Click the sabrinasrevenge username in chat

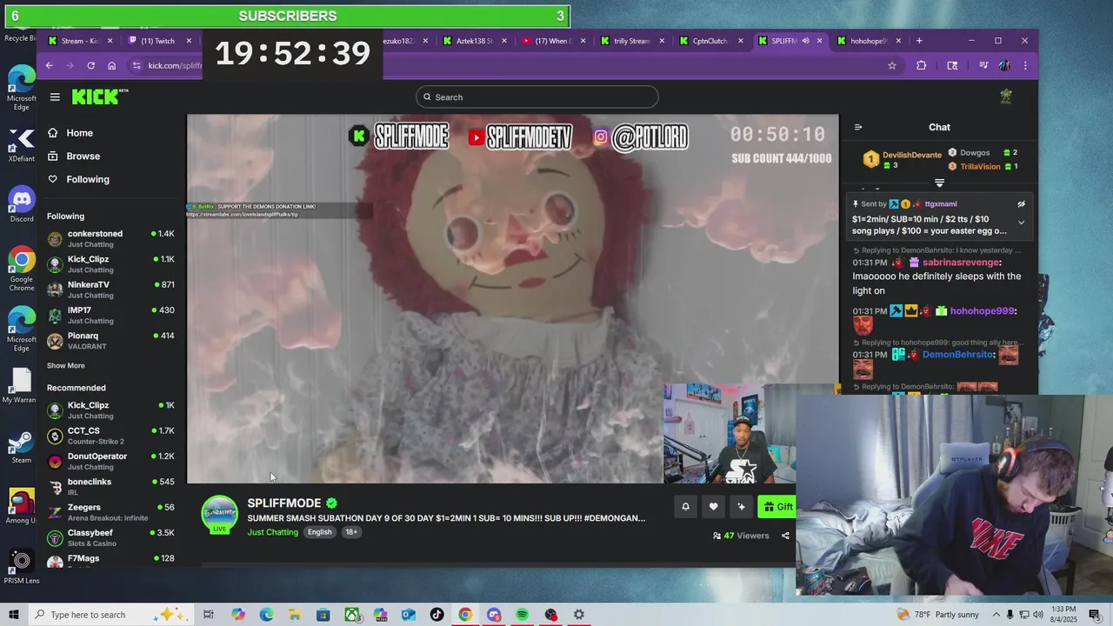pos(962,263)
